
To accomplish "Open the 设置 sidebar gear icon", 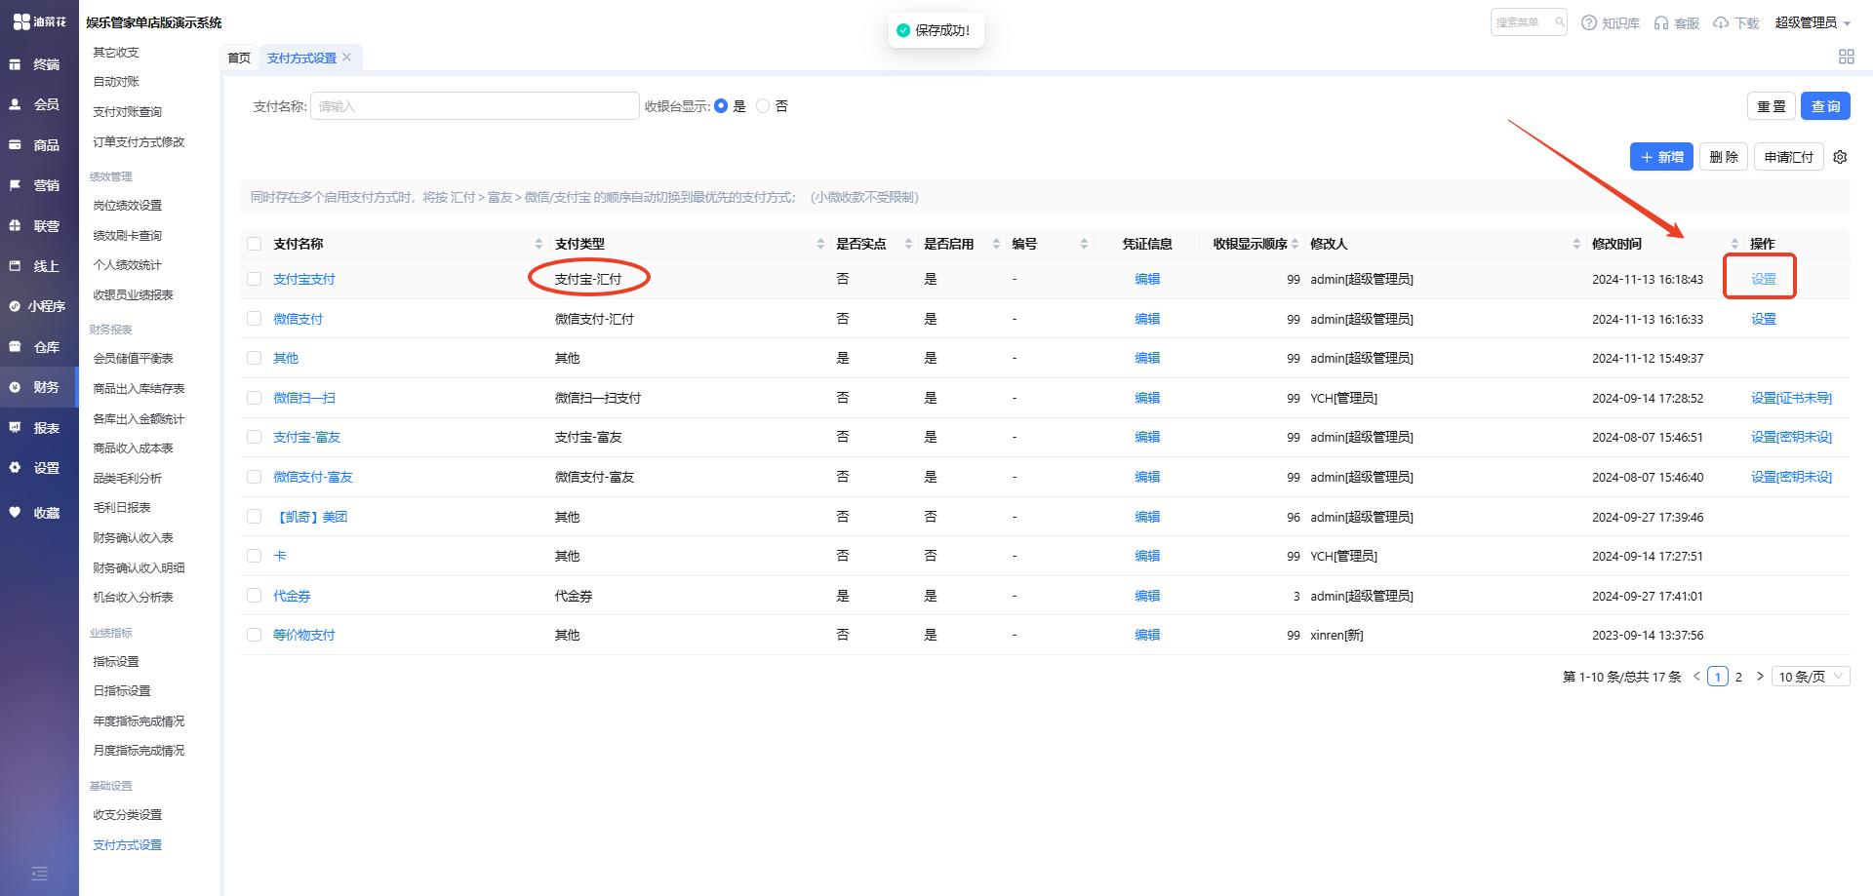I will tap(15, 468).
